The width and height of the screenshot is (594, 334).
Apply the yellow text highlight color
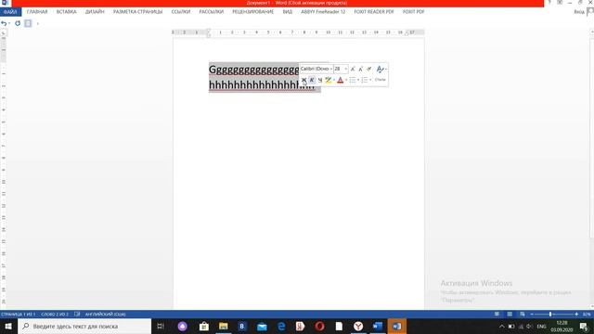328,80
